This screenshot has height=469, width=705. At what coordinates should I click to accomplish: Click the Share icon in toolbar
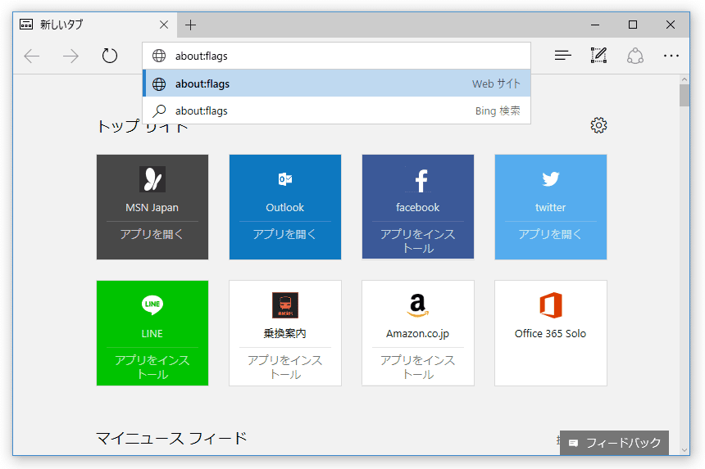tap(634, 56)
